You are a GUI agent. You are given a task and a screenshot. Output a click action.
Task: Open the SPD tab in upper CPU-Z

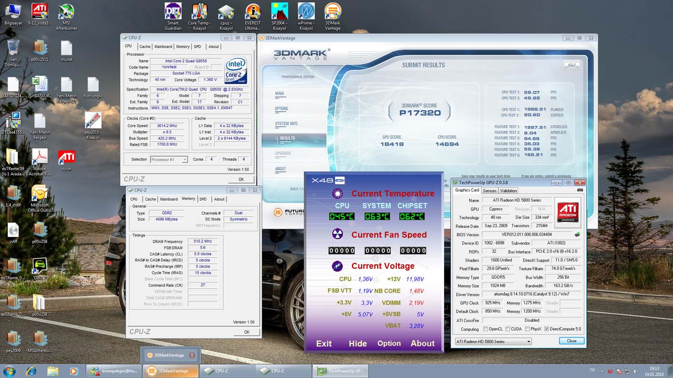point(198,47)
